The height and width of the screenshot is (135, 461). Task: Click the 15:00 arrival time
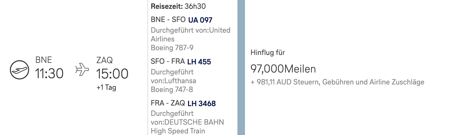click(112, 74)
